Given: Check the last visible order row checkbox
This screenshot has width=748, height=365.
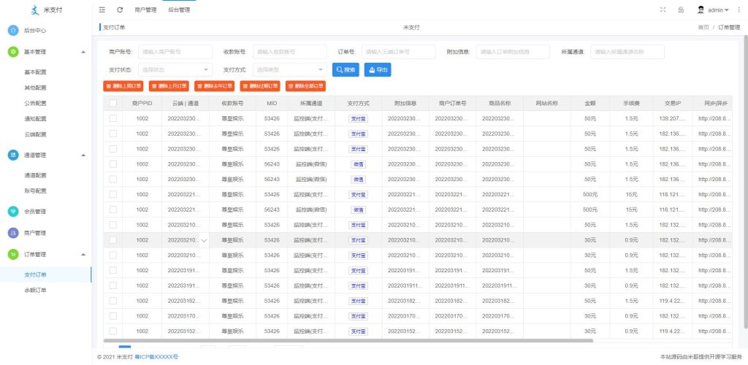Looking at the screenshot, I should tap(113, 331).
